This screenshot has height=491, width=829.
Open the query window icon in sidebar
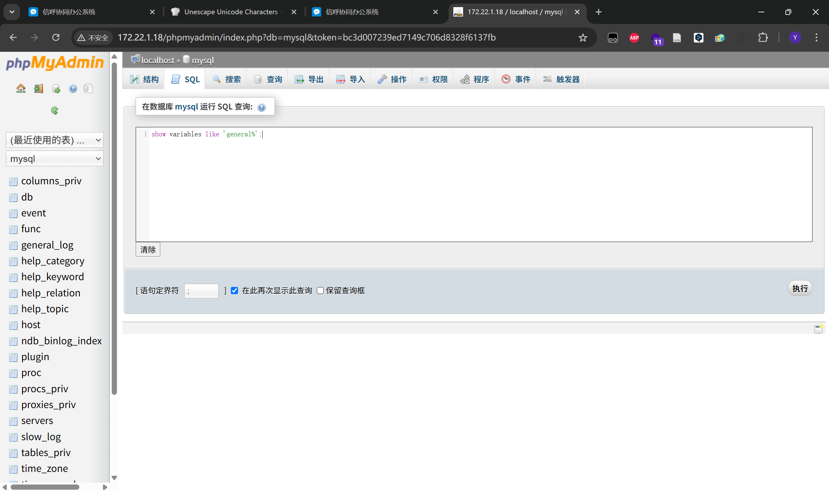56,89
